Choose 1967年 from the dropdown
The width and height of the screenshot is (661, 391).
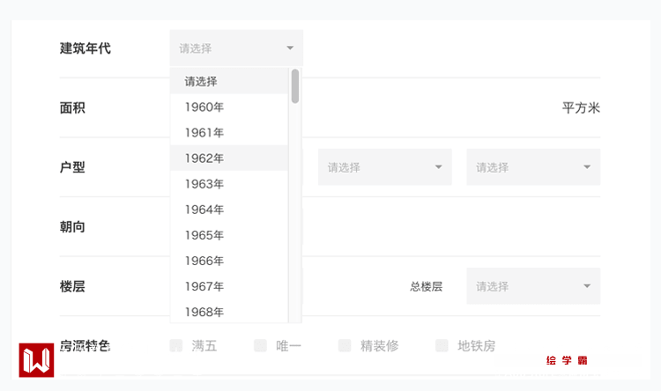204,286
